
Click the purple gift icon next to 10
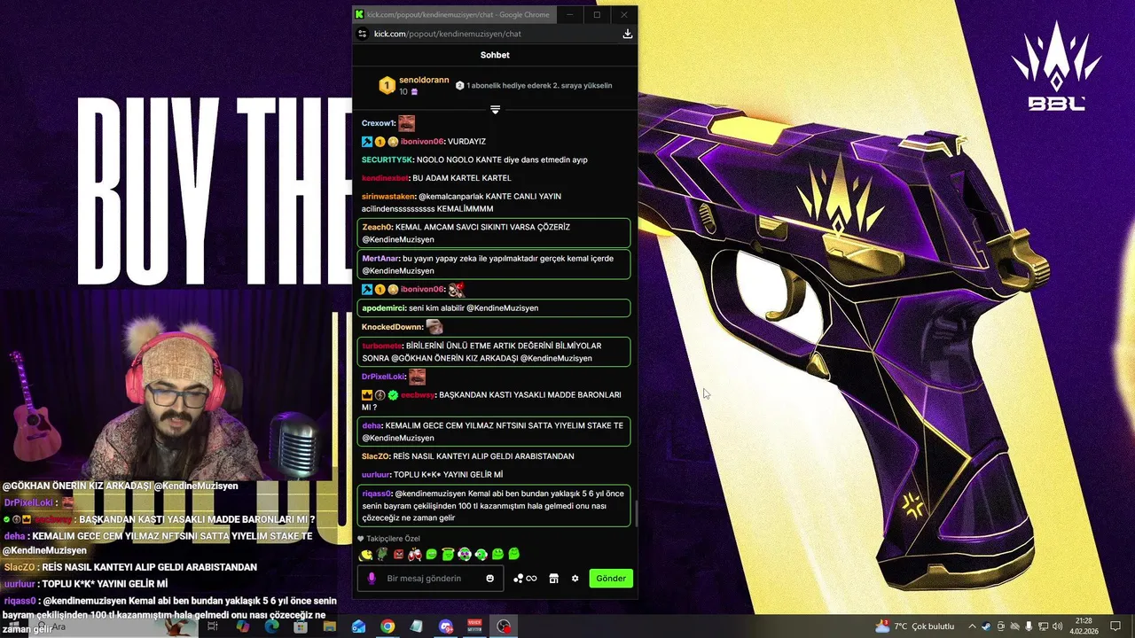[x=414, y=91]
